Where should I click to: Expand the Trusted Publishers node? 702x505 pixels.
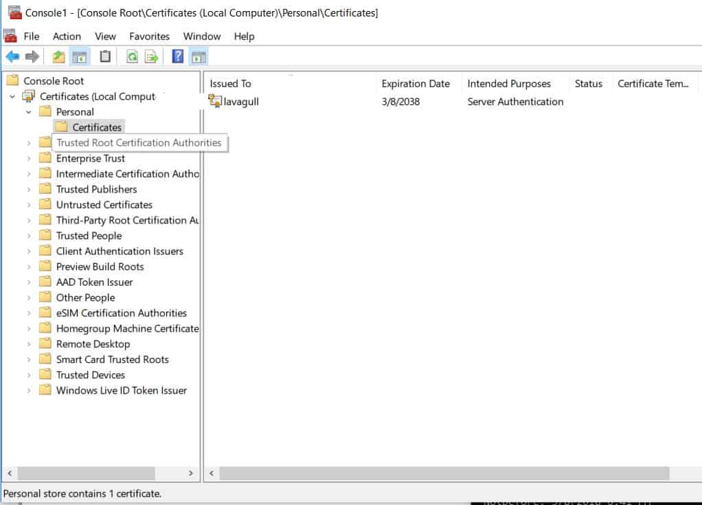pos(29,190)
